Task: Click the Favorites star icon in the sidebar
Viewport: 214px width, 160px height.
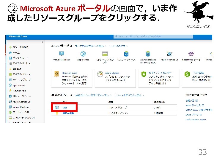Action: [x=10, y=69]
